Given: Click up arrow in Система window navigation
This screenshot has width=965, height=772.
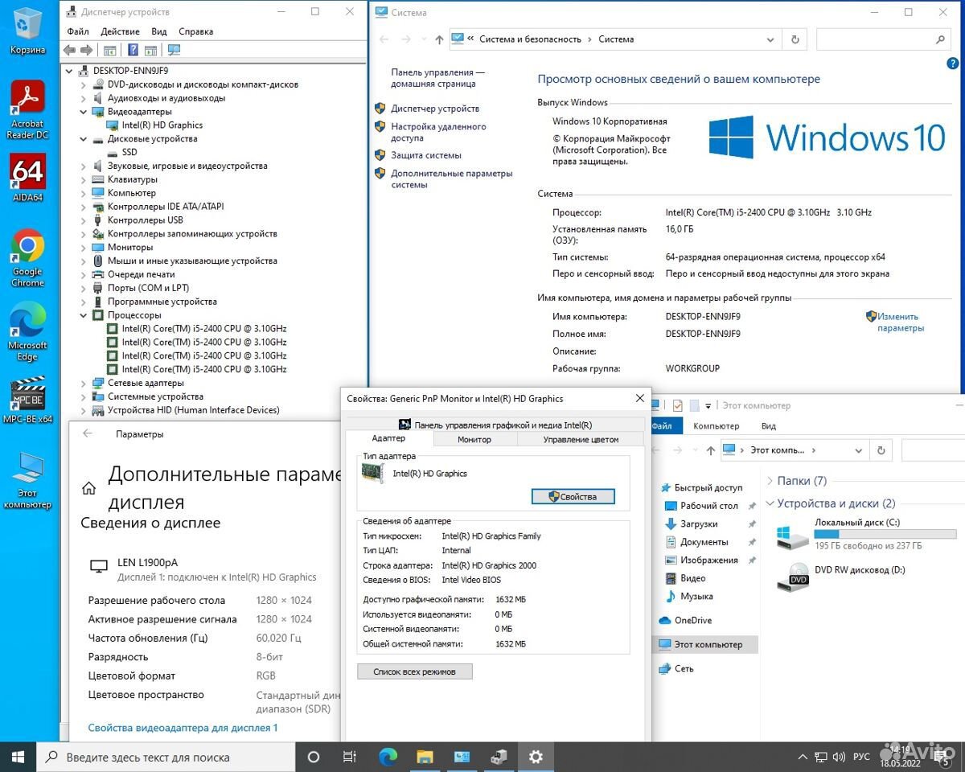Looking at the screenshot, I should pos(438,39).
